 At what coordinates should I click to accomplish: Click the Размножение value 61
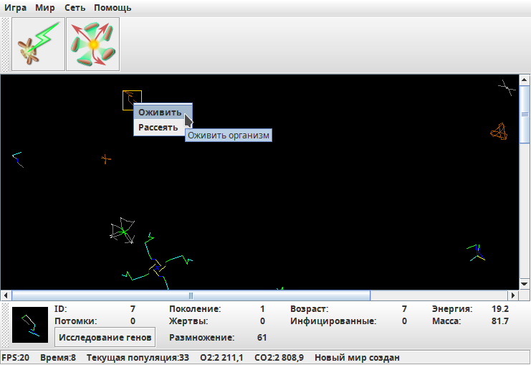point(262,338)
